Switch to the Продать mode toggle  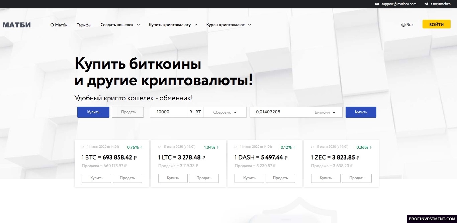(128, 112)
